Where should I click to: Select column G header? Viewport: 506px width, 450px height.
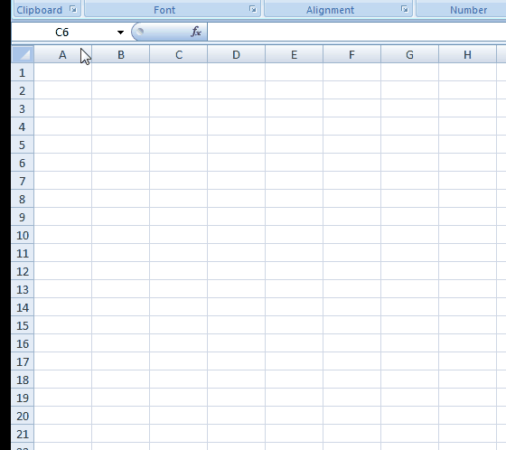coord(410,54)
